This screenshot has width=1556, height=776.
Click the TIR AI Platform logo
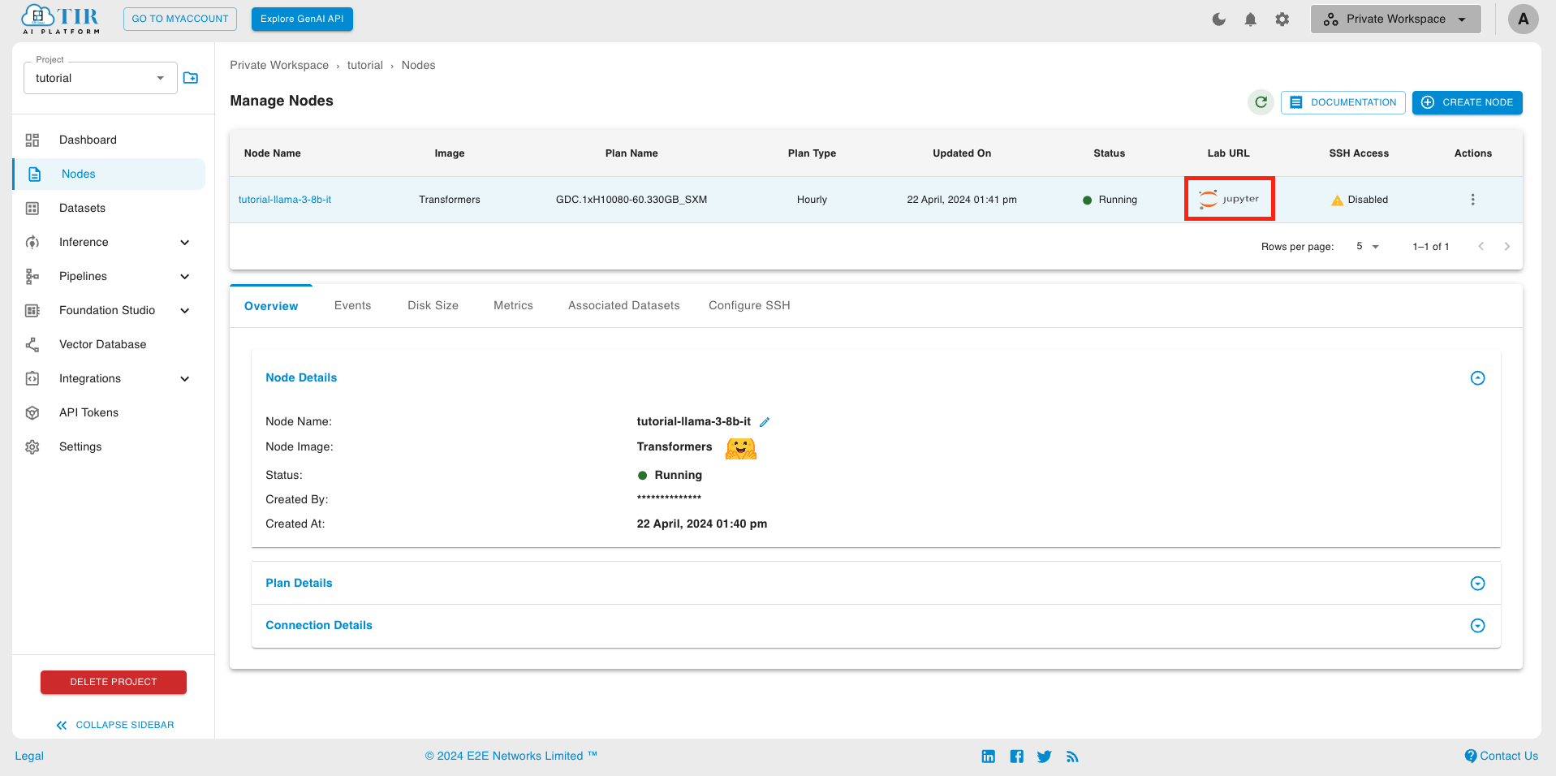[x=61, y=19]
